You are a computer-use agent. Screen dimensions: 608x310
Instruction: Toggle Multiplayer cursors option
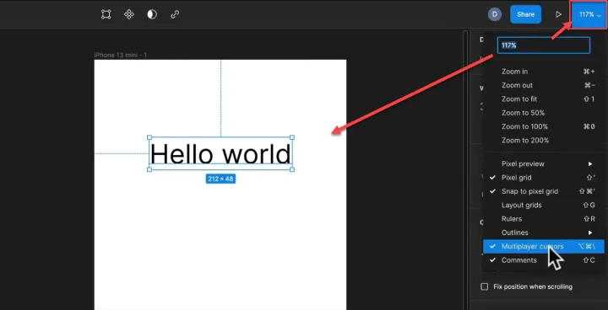[543, 247]
